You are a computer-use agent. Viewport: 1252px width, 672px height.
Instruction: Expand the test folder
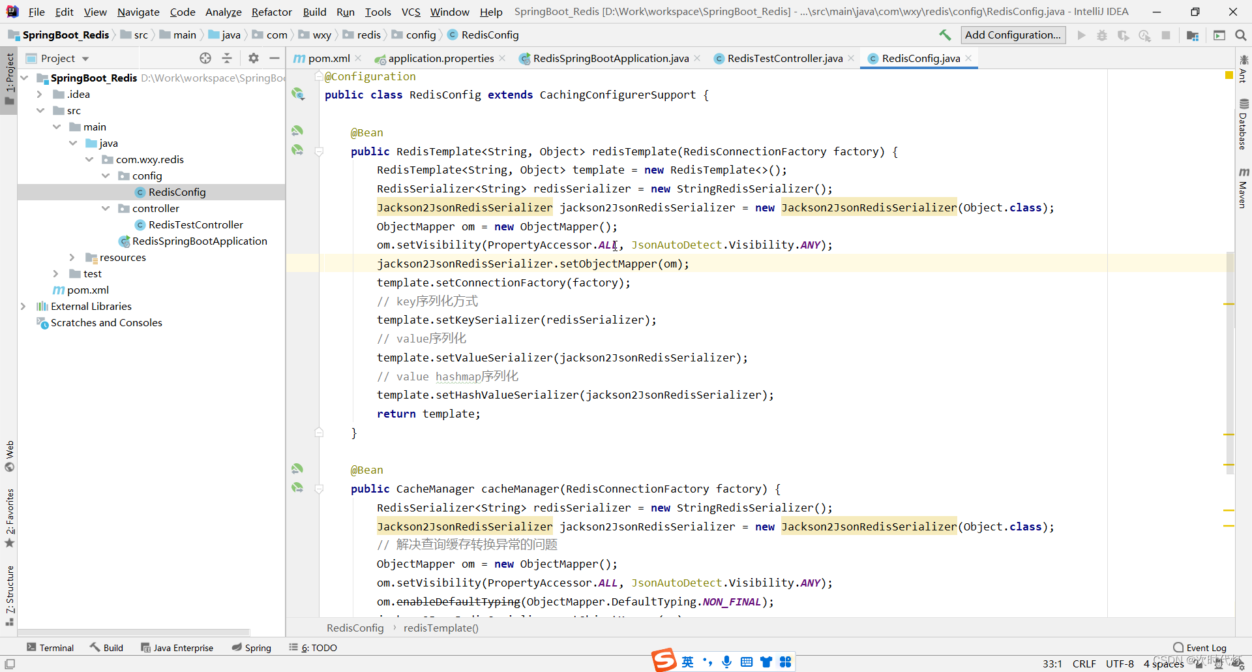coord(56,273)
